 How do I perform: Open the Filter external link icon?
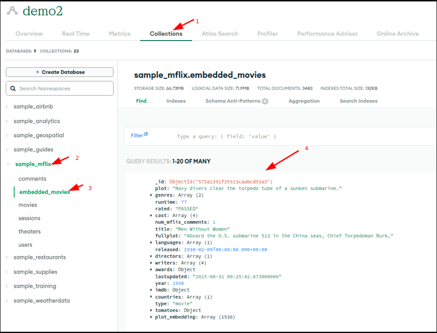tap(146, 134)
